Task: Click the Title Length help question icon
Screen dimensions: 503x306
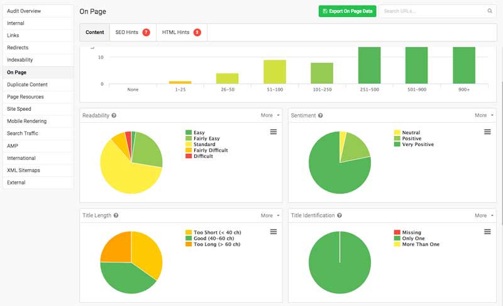Action: pyautogui.click(x=116, y=215)
